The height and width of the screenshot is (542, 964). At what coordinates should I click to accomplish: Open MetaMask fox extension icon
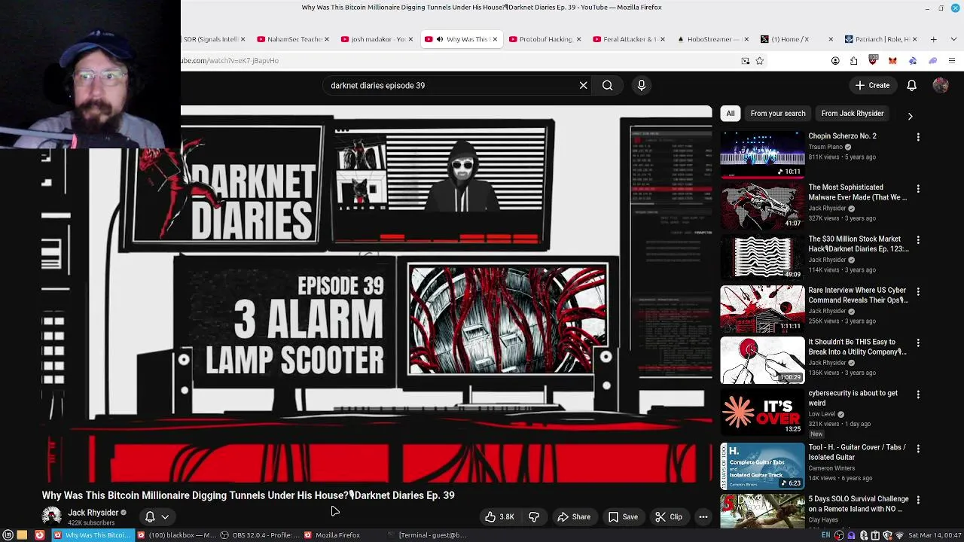[x=892, y=61]
